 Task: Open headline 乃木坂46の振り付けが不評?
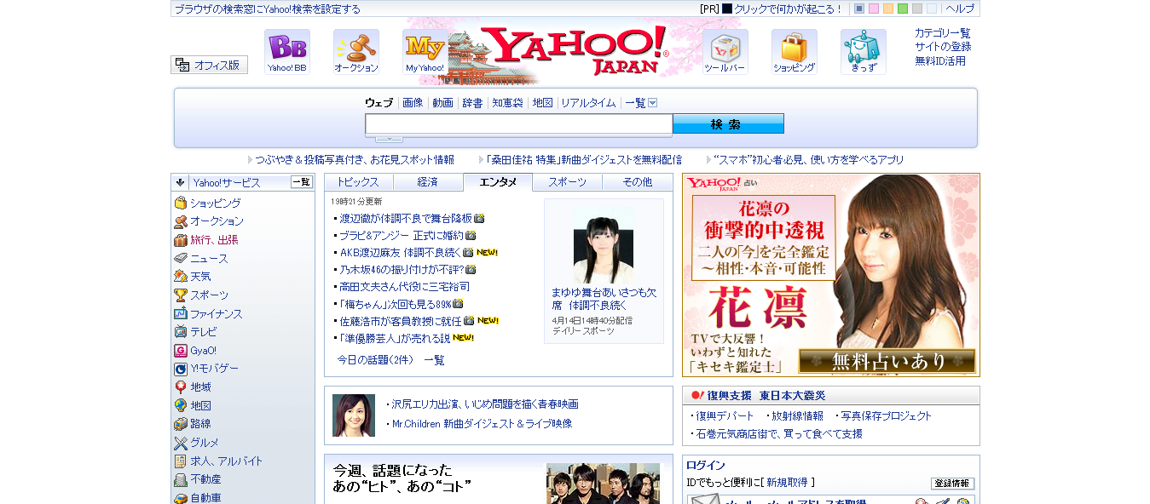[402, 270]
